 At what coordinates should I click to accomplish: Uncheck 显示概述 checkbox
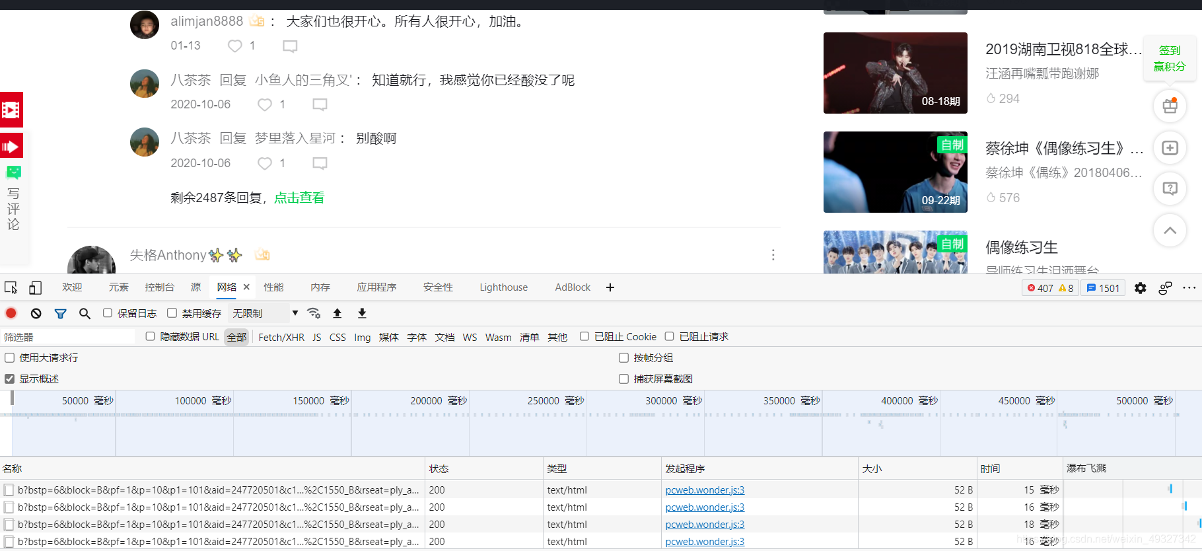point(9,379)
